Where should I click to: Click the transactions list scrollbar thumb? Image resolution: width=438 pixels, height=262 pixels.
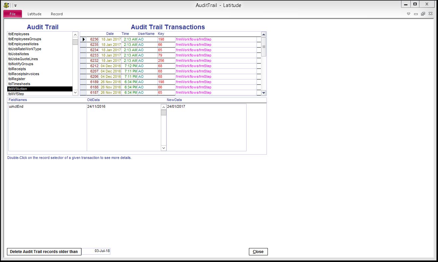coord(264,47)
